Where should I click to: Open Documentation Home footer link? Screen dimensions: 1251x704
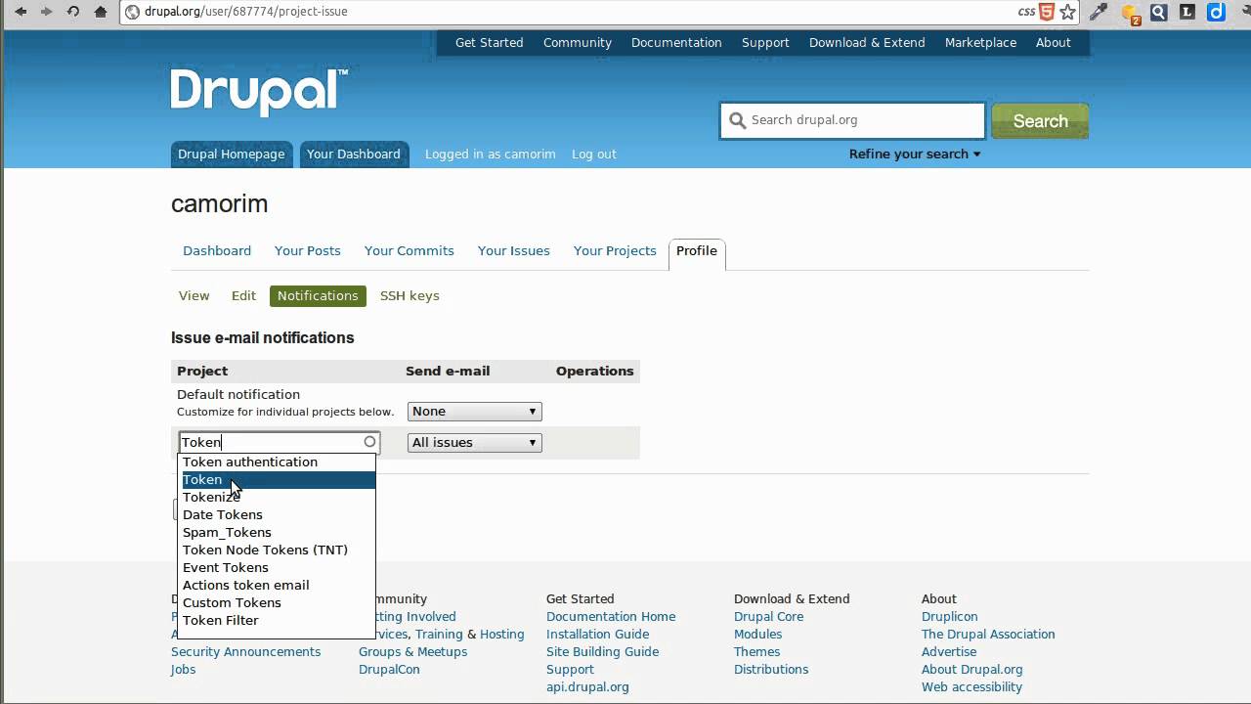(611, 617)
